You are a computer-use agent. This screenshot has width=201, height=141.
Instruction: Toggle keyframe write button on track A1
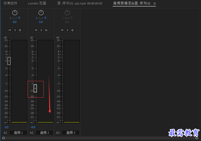pos(20,30)
